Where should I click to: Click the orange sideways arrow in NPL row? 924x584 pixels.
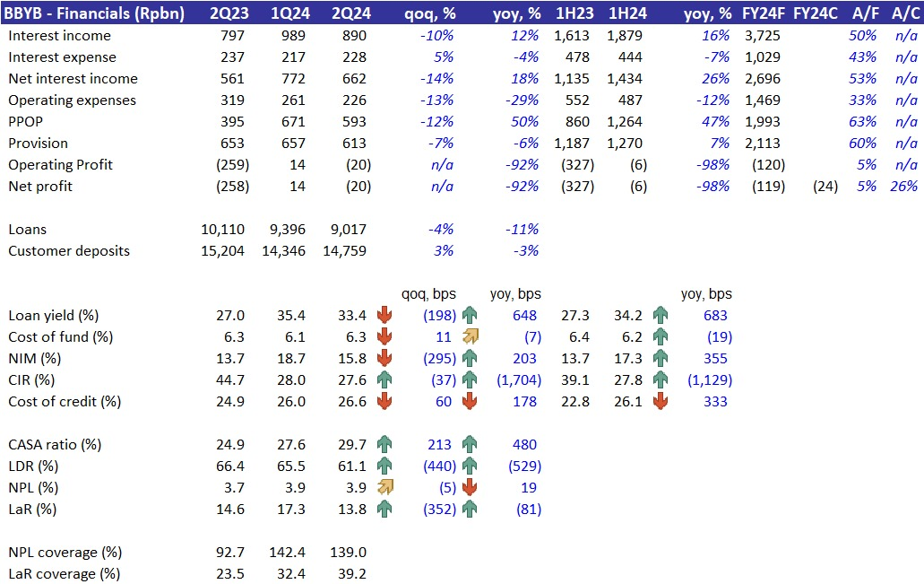click(x=385, y=487)
